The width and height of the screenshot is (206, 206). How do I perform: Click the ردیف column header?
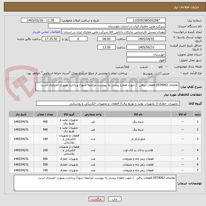[x=197, y=114]
